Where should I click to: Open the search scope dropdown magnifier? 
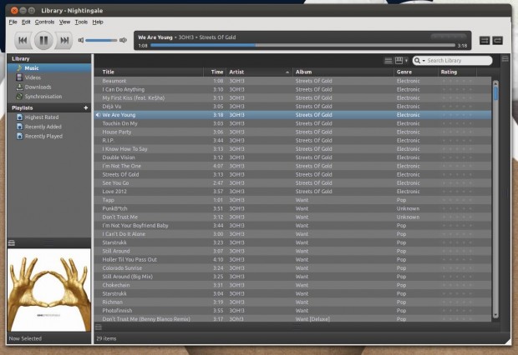[x=419, y=61]
